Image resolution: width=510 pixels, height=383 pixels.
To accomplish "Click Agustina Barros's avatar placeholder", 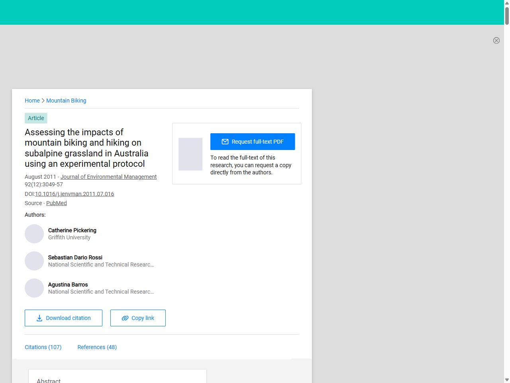I will pyautogui.click(x=34, y=288).
